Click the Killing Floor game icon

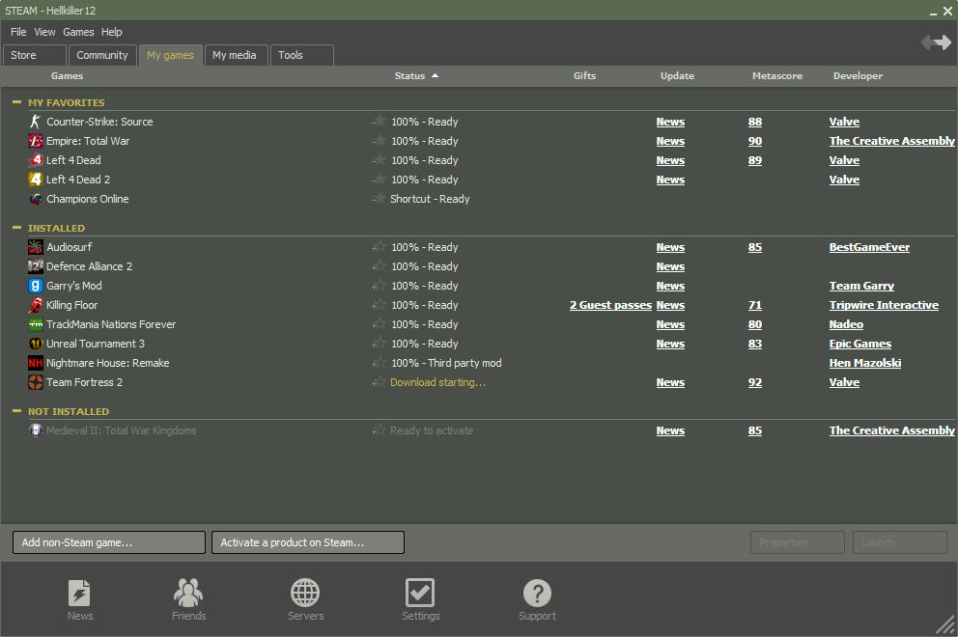[36, 305]
